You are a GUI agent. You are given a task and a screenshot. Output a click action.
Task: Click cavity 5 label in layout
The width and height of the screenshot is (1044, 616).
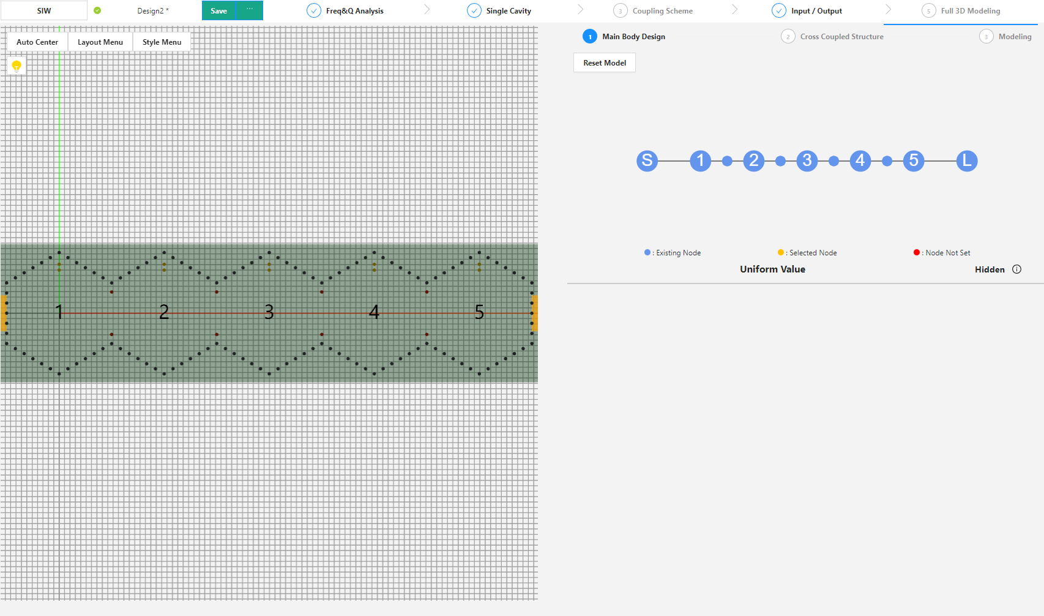[479, 312]
